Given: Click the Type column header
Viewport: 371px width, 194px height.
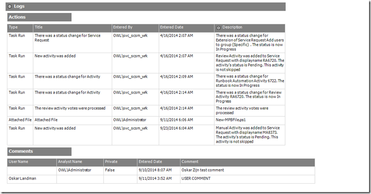Looking at the screenshot, I should 20,28.
